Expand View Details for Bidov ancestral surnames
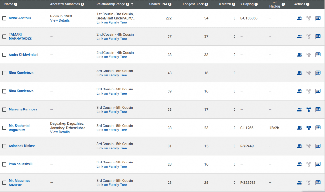The width and height of the screenshot is (325, 192). pyautogui.click(x=60, y=20)
